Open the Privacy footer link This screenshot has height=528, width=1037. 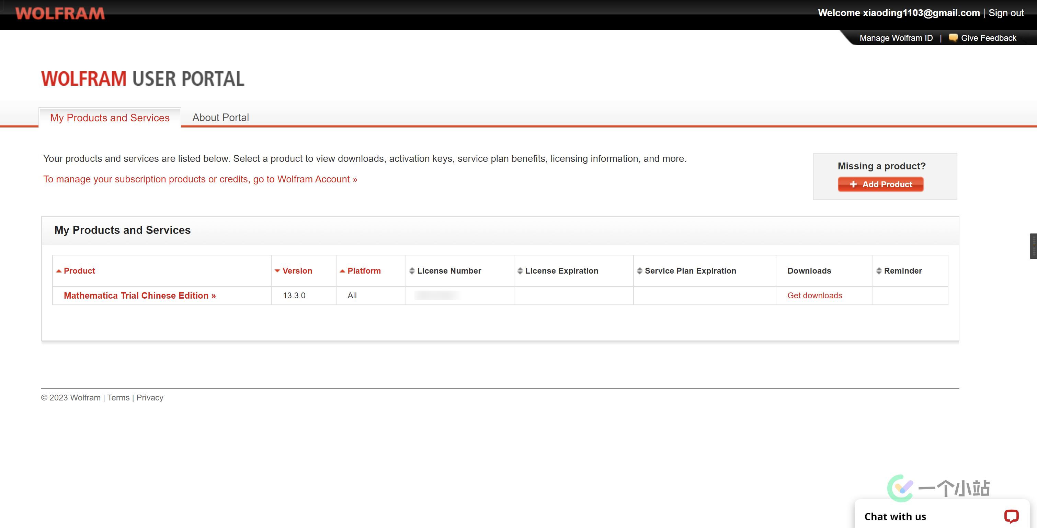pos(150,397)
